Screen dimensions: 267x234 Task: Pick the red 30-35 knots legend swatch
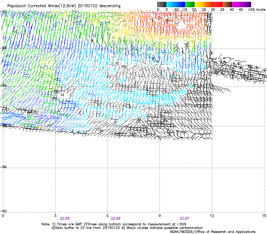pos(218,4)
